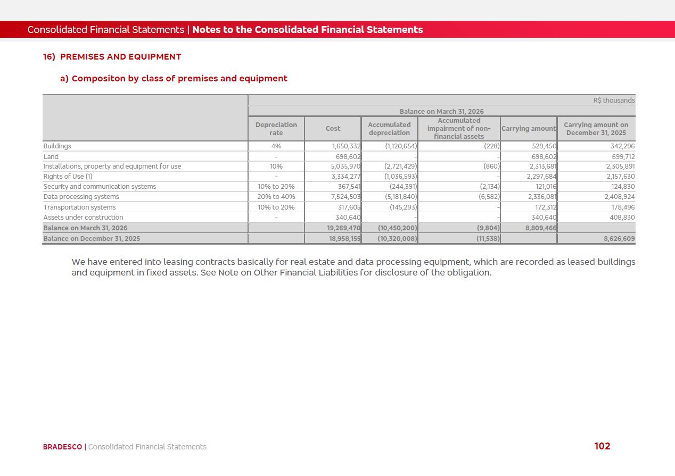Image resolution: width=675 pixels, height=476 pixels.
Task: Click the Carrying amount column header
Action: tap(529, 129)
